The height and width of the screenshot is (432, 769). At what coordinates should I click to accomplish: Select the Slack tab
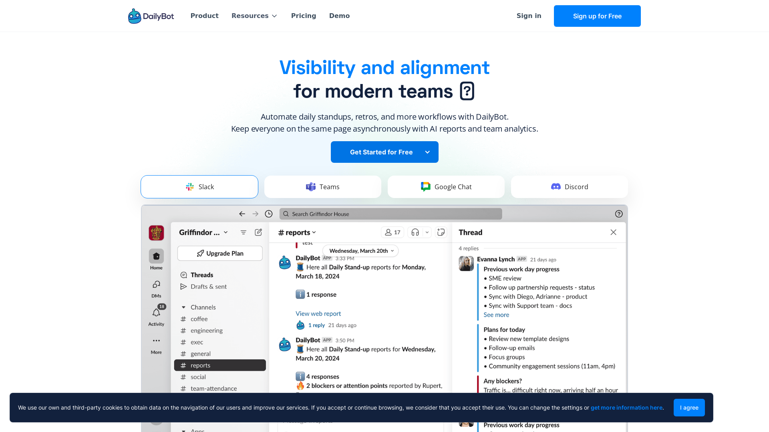(x=199, y=187)
